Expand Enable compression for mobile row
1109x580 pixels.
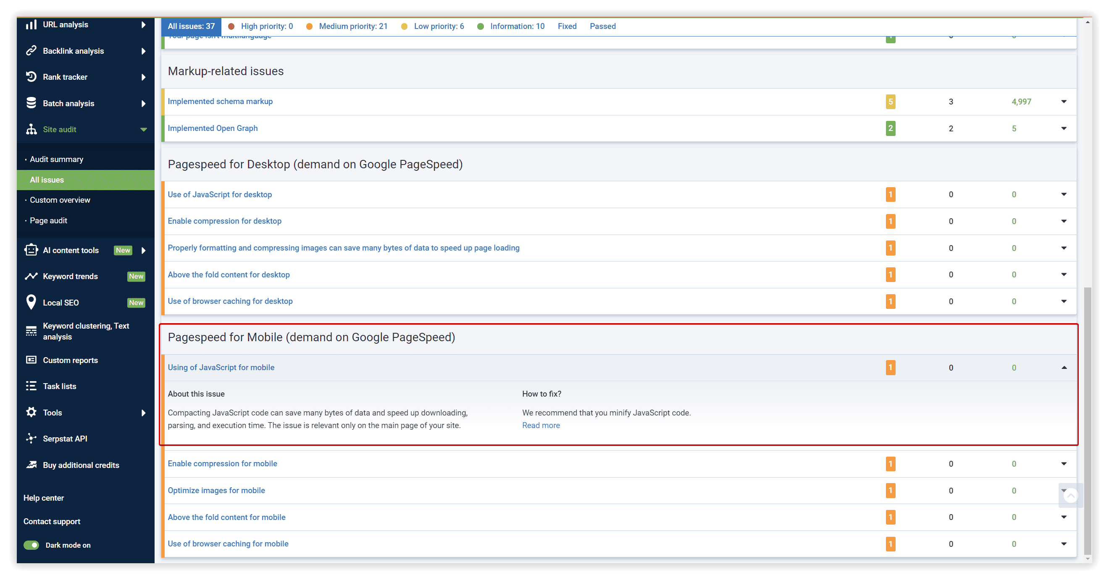click(1064, 463)
